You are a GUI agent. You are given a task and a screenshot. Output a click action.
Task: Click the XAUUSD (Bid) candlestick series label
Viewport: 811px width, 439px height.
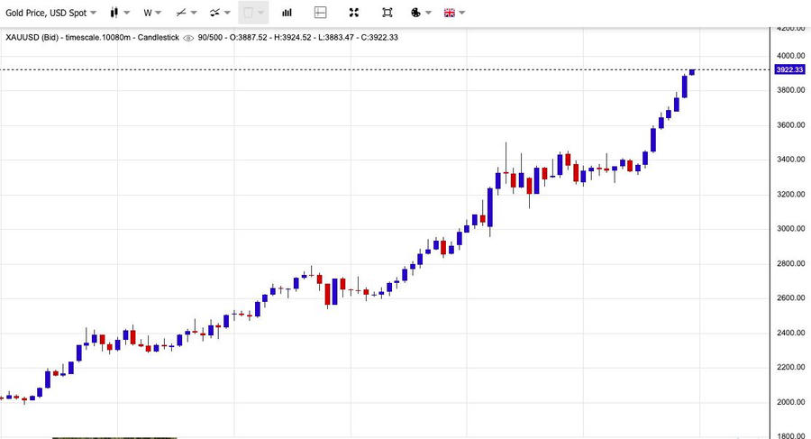[x=90, y=37]
